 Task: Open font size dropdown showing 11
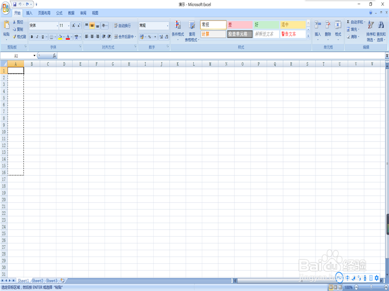pos(69,26)
